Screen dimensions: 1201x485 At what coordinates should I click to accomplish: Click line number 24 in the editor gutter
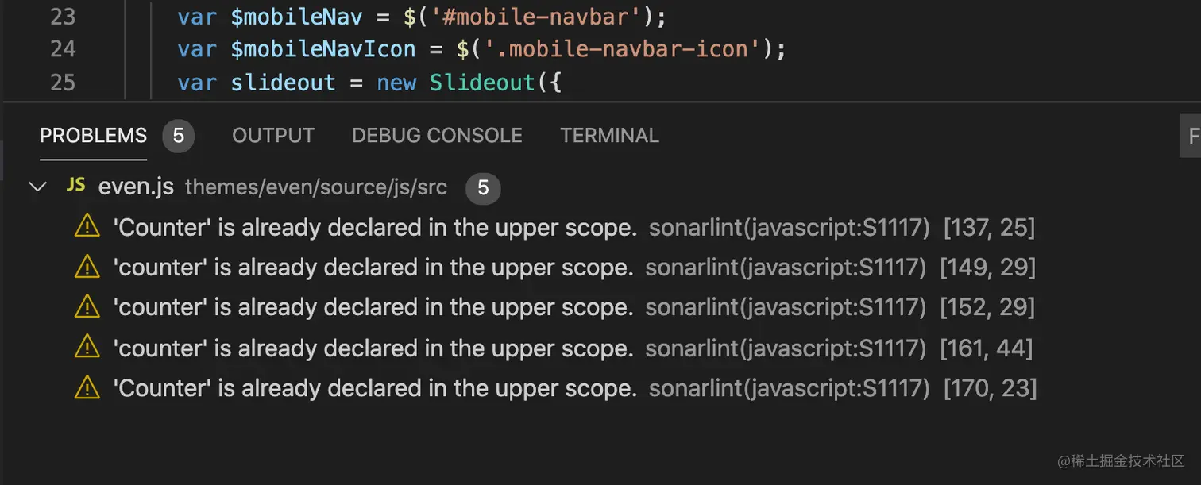pos(63,49)
